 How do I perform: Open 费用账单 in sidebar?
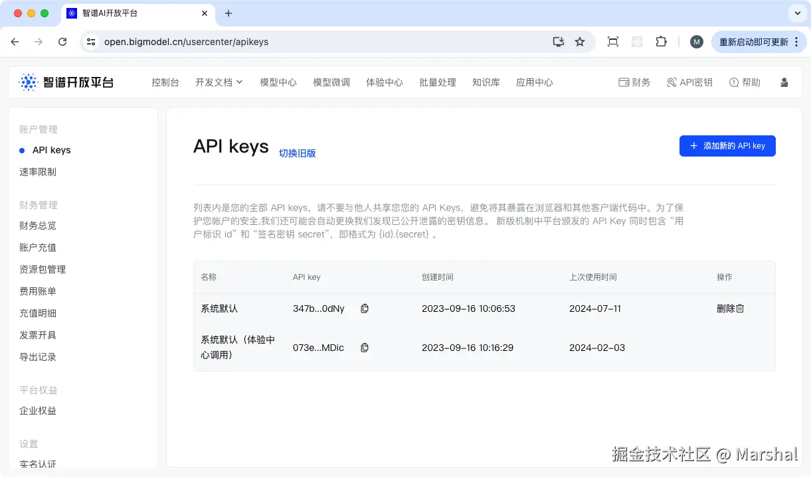click(38, 291)
